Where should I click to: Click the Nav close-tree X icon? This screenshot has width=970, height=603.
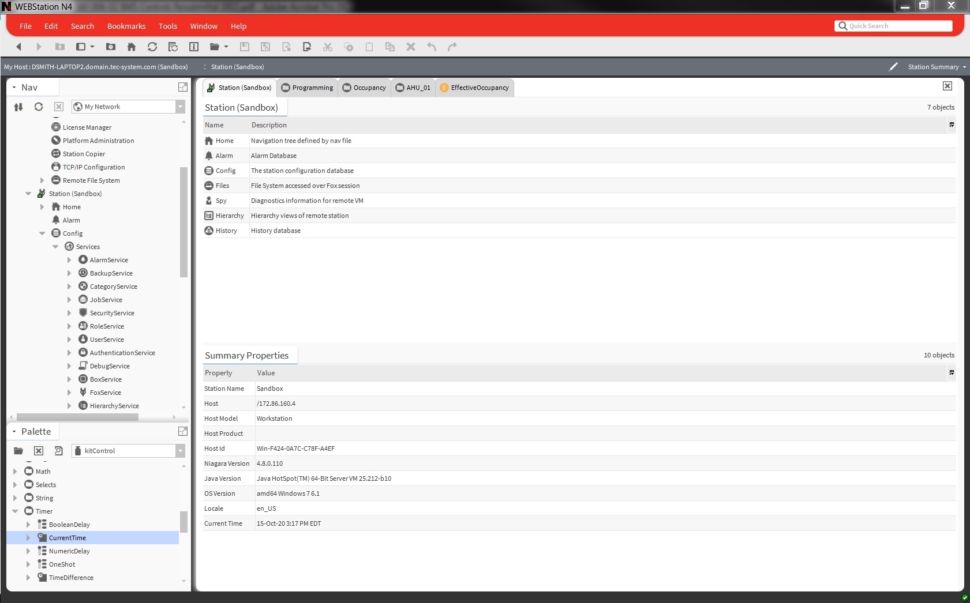click(58, 107)
